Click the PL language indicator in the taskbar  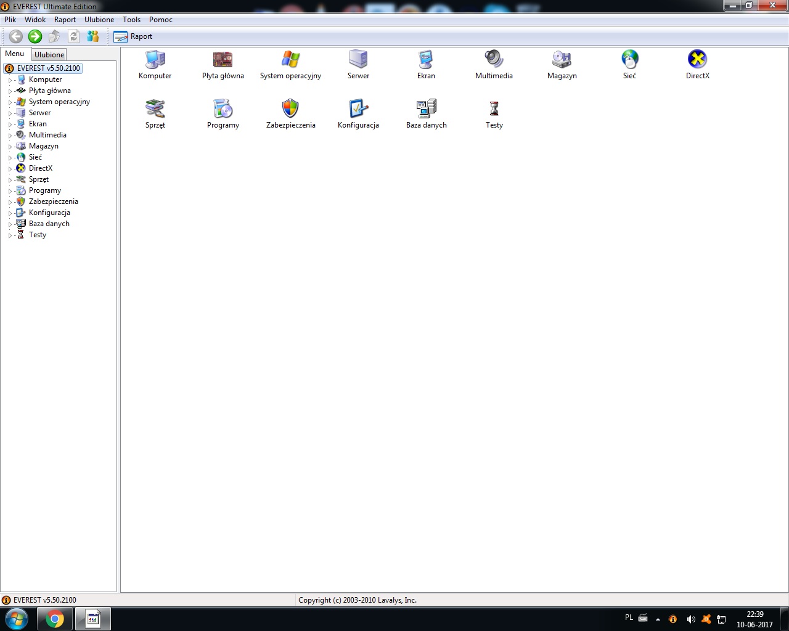click(629, 617)
